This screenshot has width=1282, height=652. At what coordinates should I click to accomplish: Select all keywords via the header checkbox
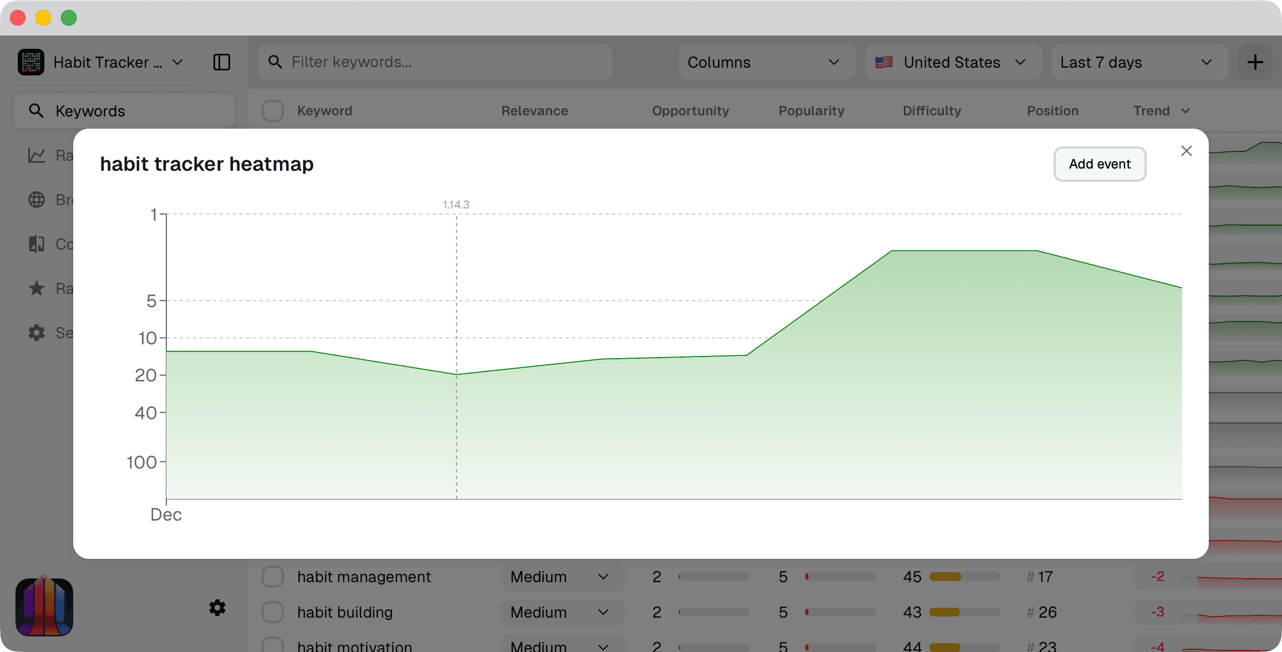pyautogui.click(x=272, y=110)
